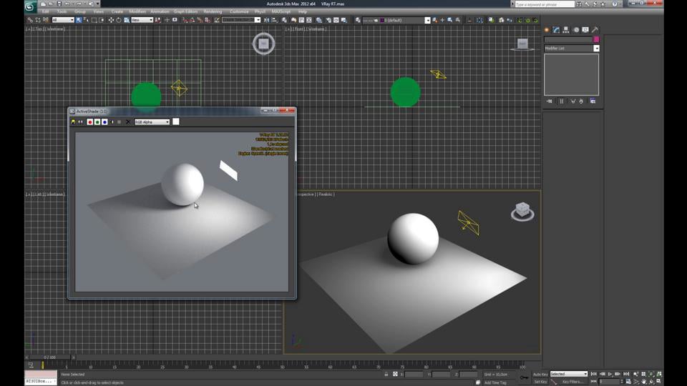The image size is (687, 386).
Task: Click the Top viewport ViewCube
Action: click(263, 44)
